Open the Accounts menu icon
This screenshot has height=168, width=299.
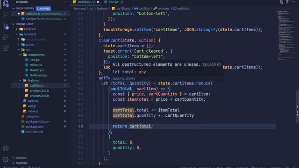click(6, 148)
